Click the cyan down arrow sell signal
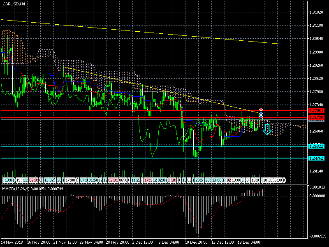The height and width of the screenshot is (247, 329). [267, 130]
